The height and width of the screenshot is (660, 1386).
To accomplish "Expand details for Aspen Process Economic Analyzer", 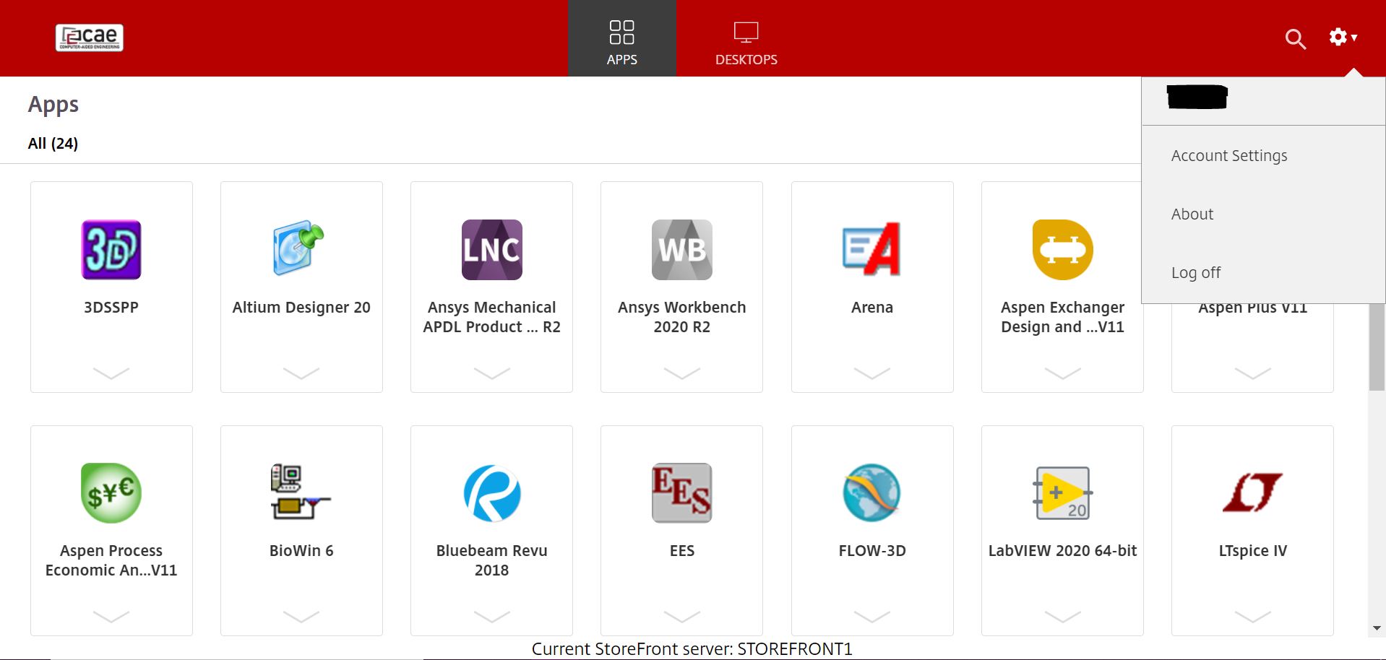I will pyautogui.click(x=111, y=617).
